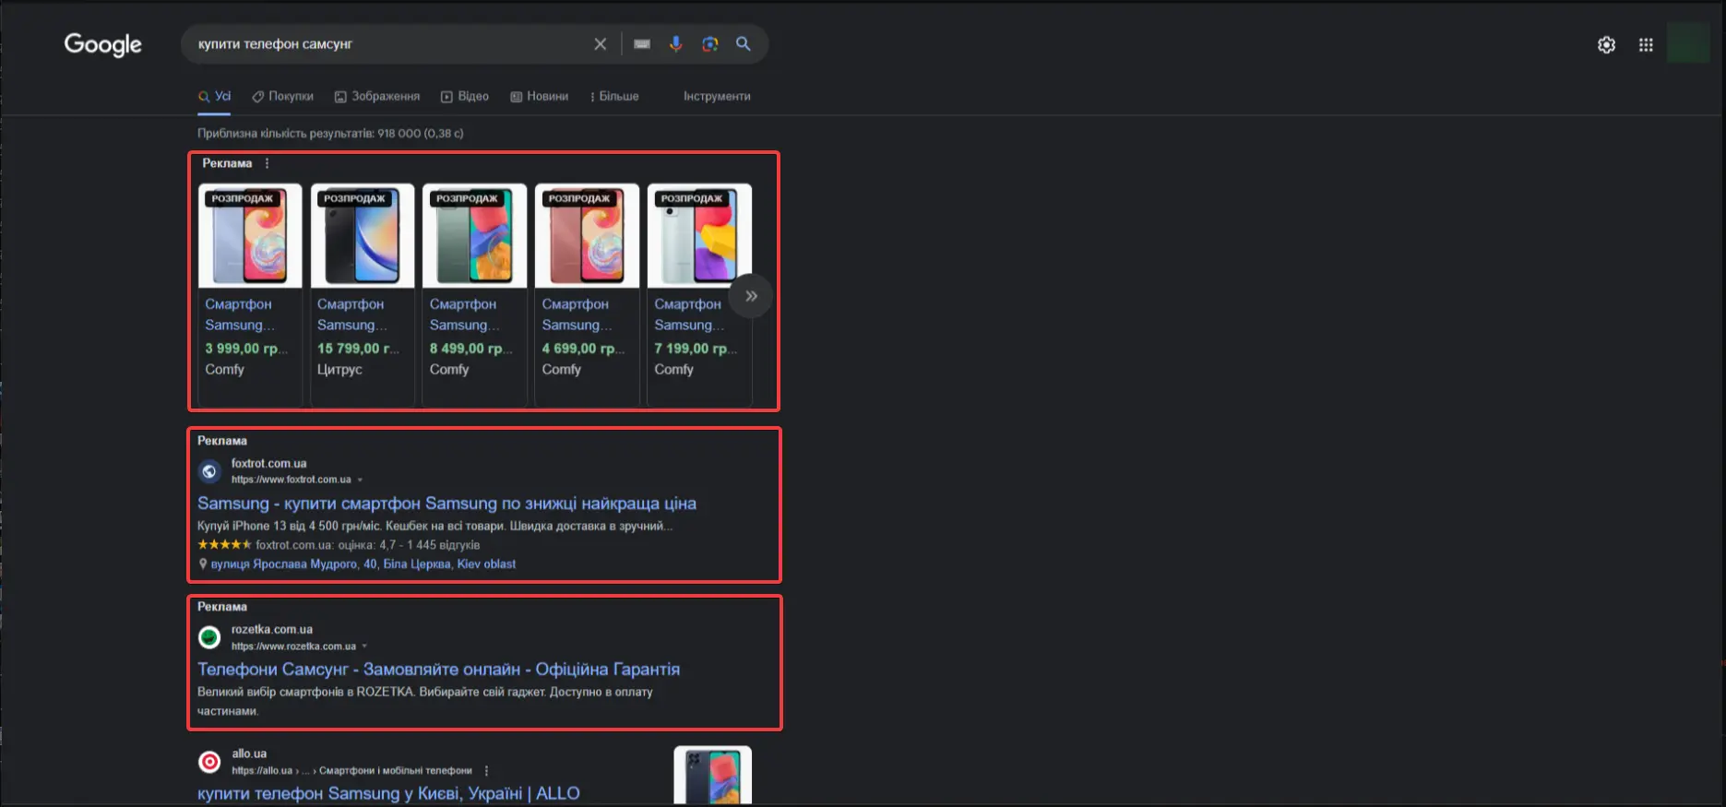
Task: Click the allo.ua result phone thumbnail
Action: (x=712, y=776)
